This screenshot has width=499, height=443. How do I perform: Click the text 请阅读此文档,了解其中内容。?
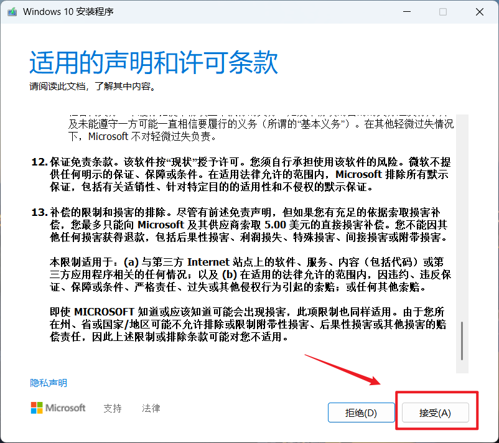[x=93, y=86]
